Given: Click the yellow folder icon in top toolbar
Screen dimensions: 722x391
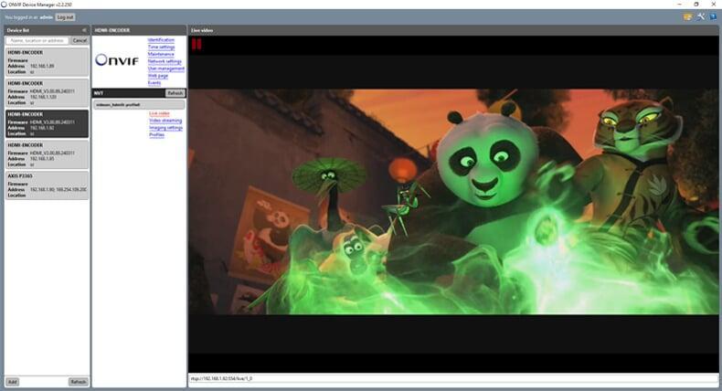Looking at the screenshot, I should (687, 17).
